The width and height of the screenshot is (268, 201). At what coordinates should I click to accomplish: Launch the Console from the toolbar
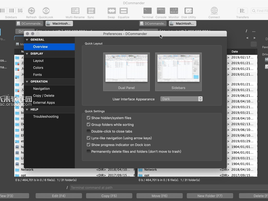pyautogui.click(x=161, y=12)
